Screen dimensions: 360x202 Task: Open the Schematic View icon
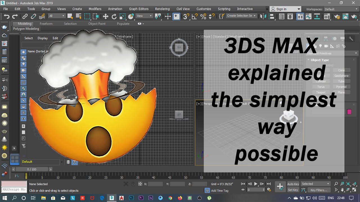(x=317, y=16)
